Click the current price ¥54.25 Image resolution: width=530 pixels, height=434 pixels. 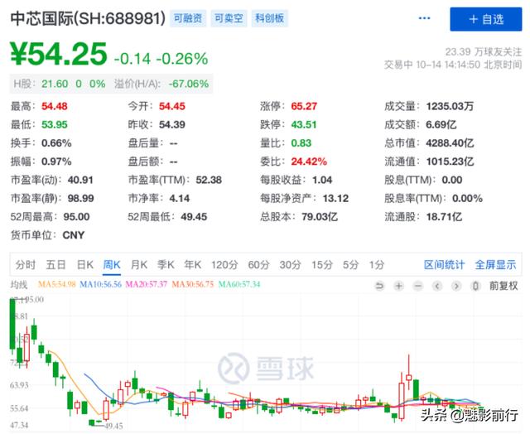59,54
